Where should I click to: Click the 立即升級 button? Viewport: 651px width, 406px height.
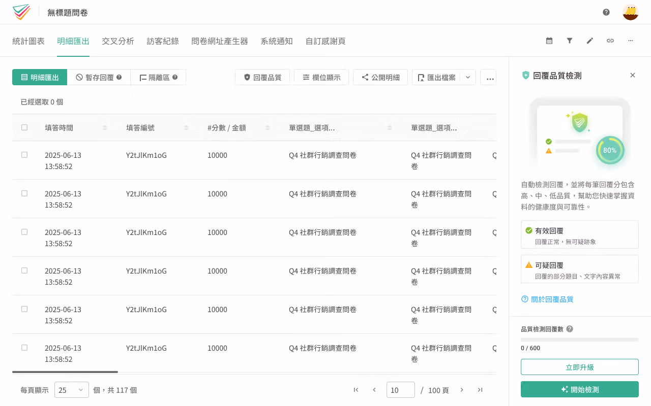580,367
